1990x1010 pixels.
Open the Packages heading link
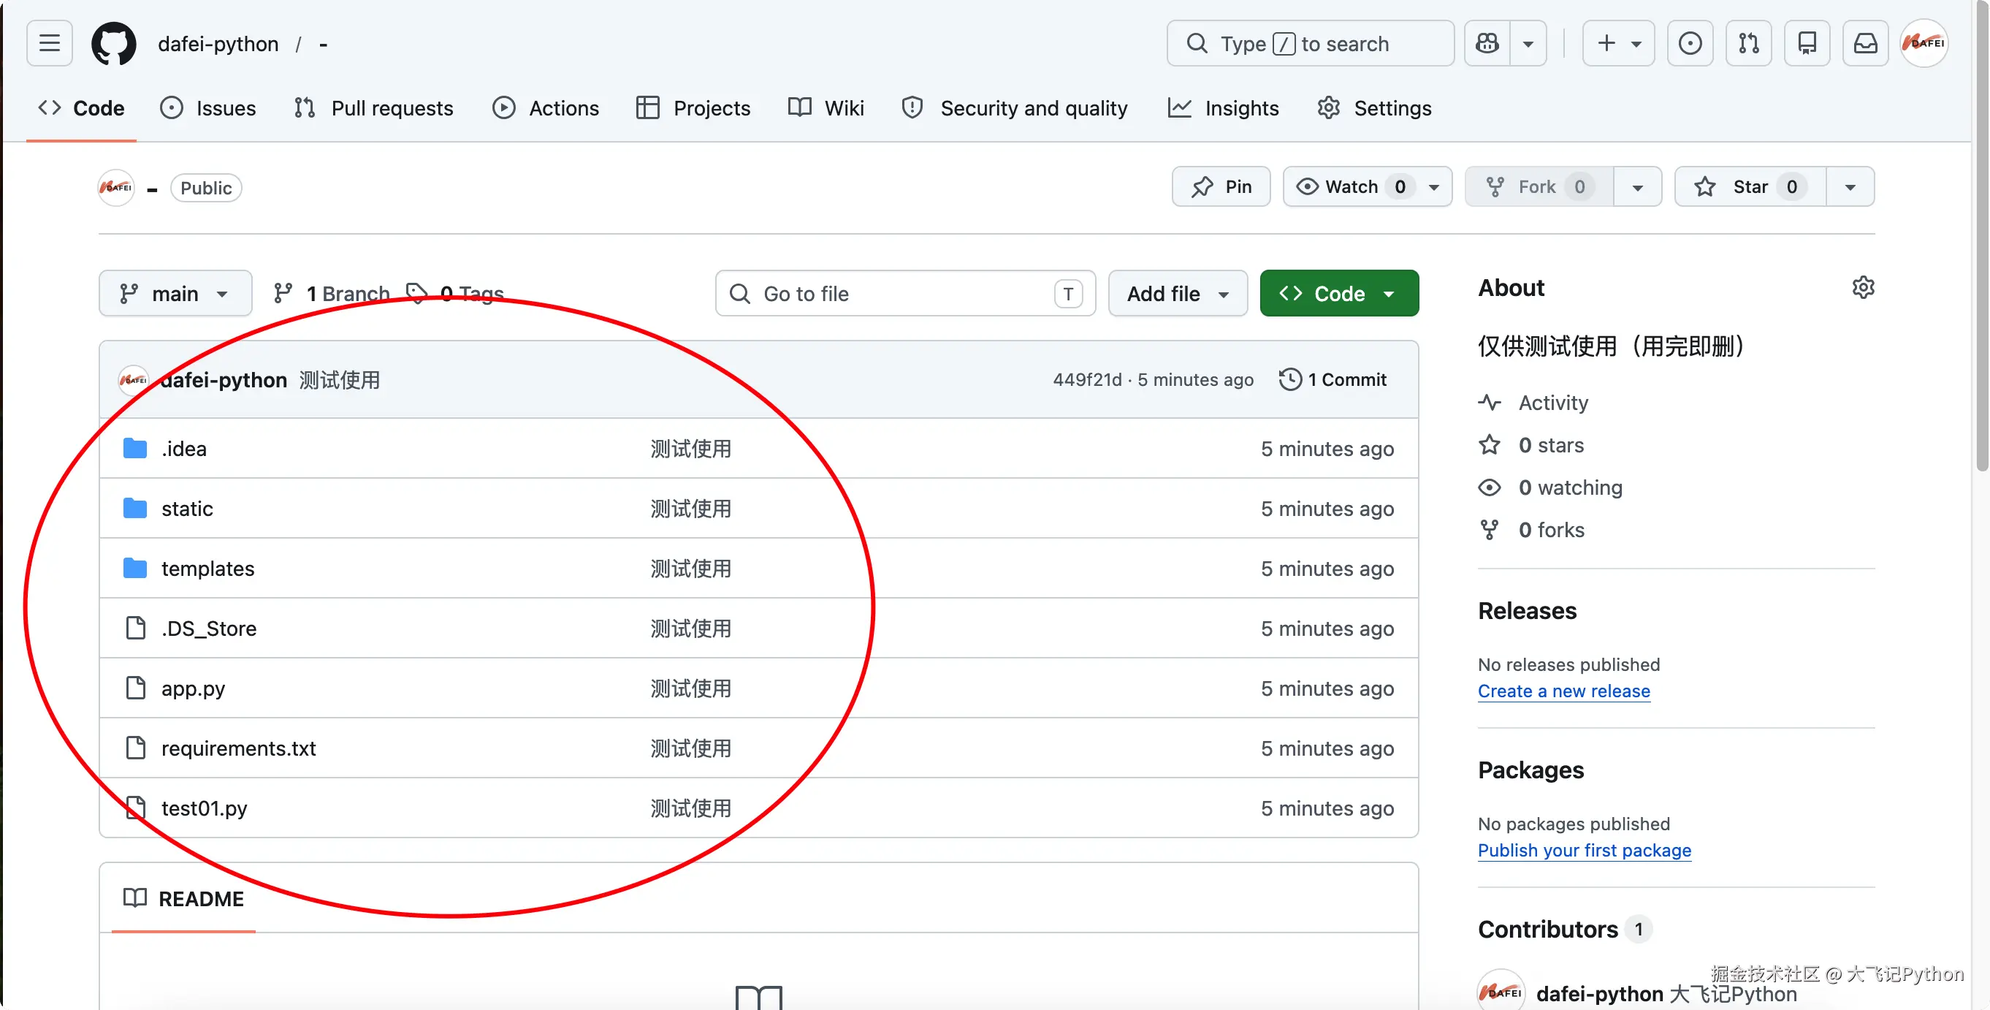[x=1530, y=770]
